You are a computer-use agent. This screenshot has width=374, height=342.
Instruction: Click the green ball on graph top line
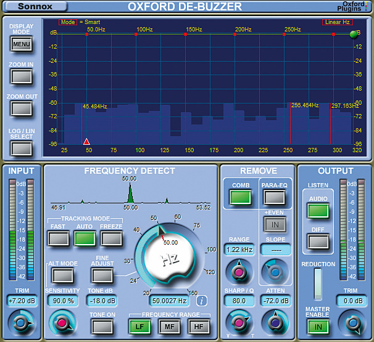tap(354, 35)
